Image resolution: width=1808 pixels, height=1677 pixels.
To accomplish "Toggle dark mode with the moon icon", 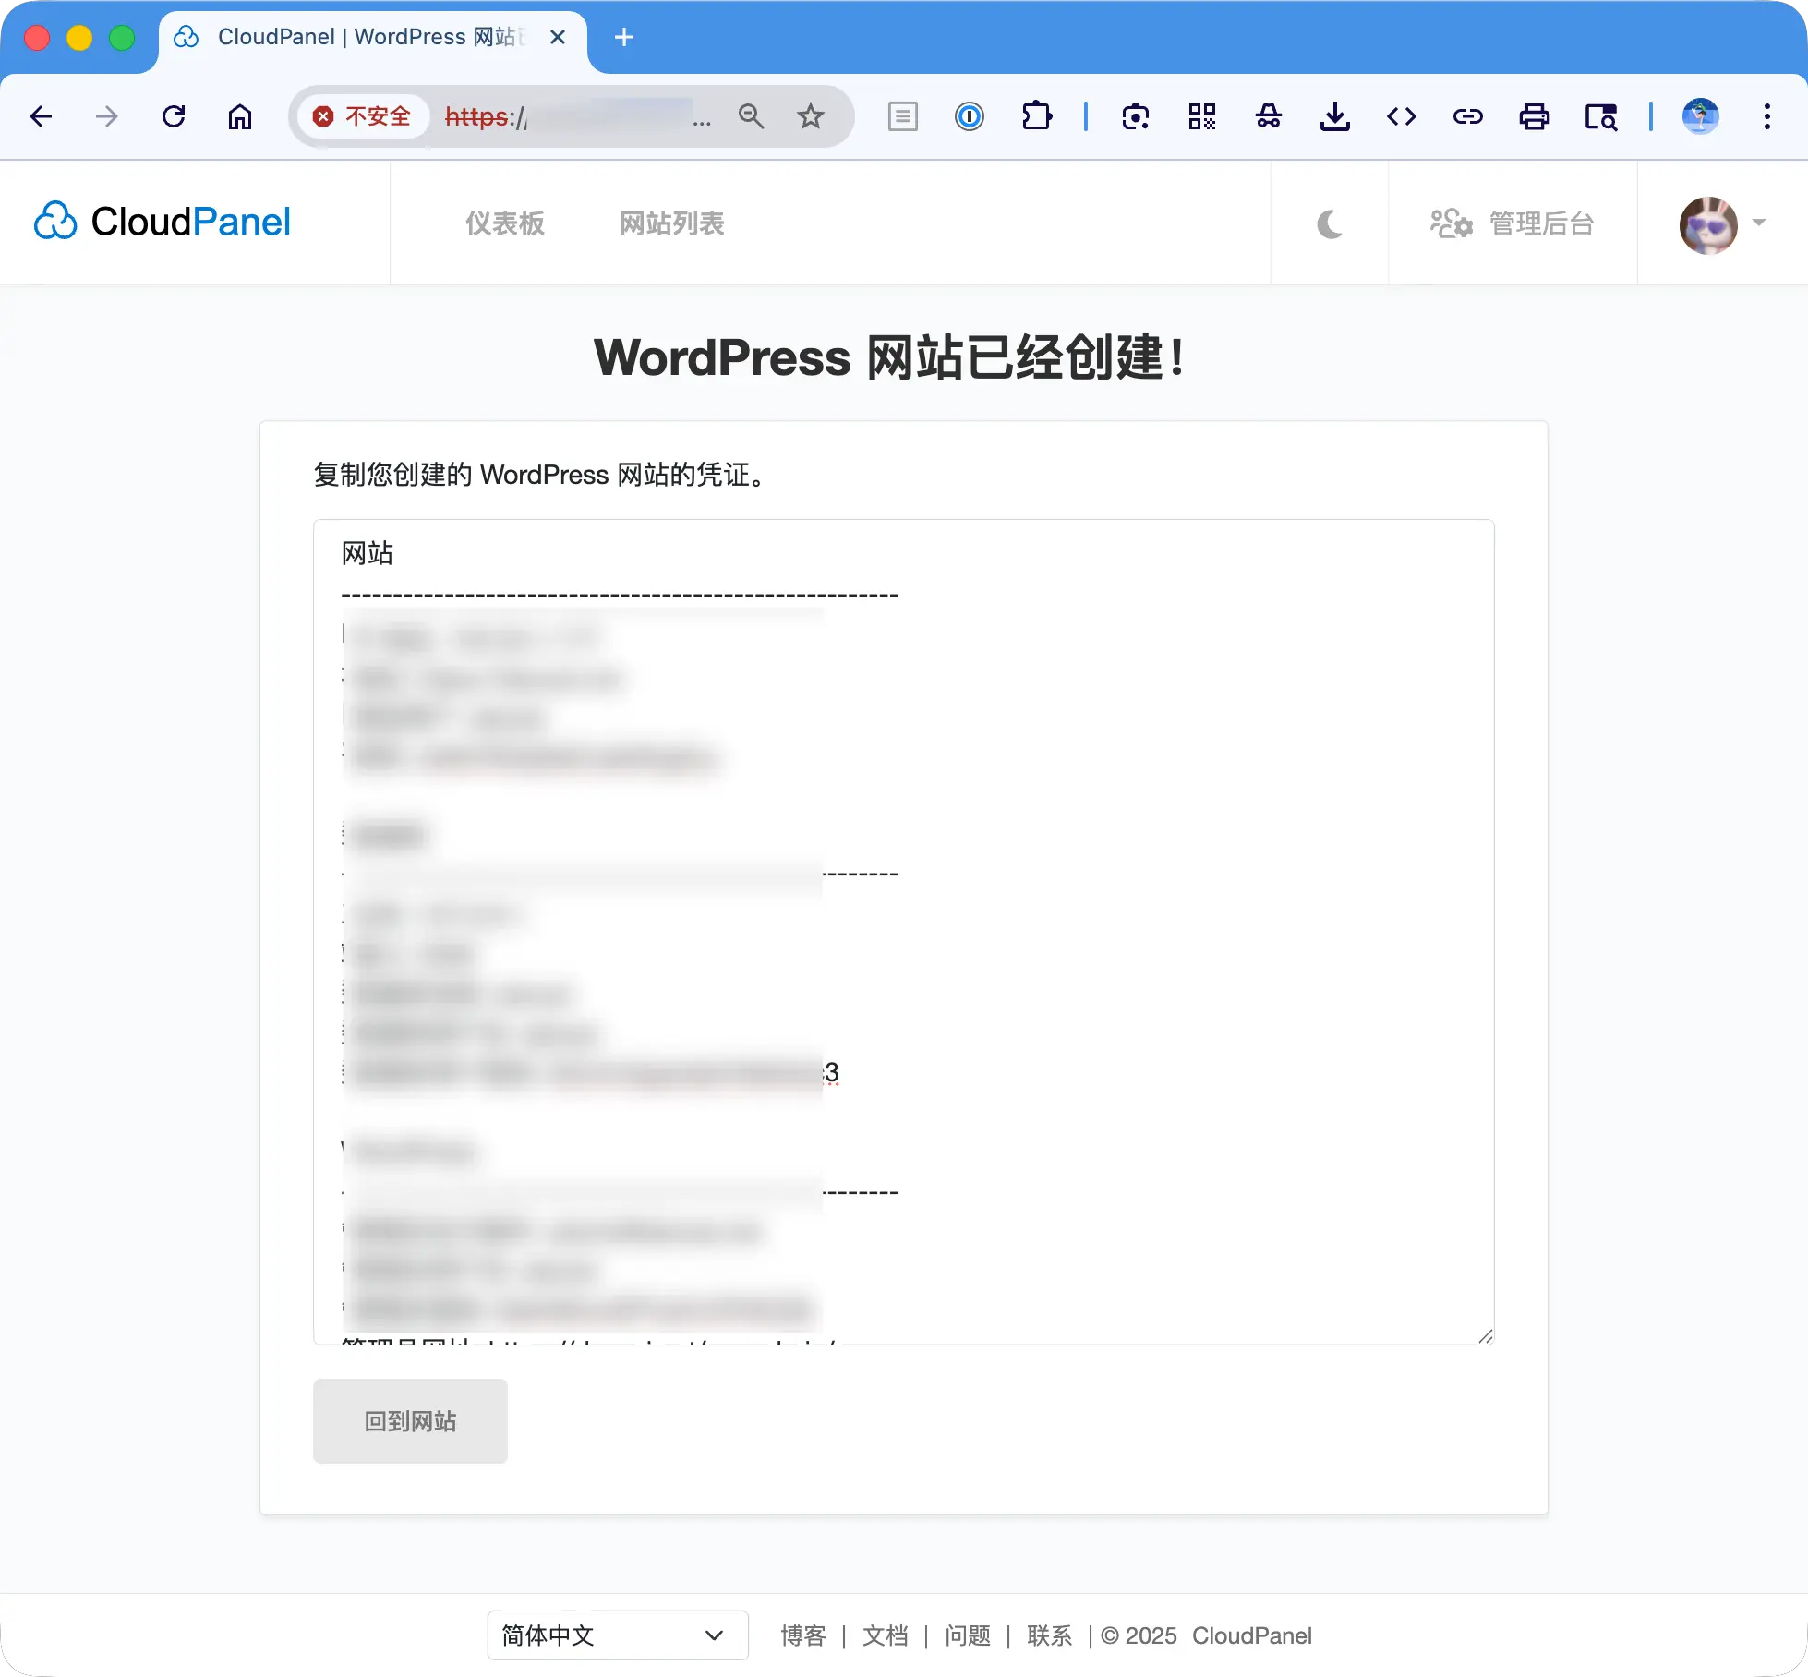I will (1329, 223).
